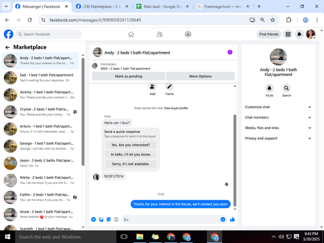Image resolution: width=324 pixels, height=243 pixels.
Task: Switch to the Freeimage.host tab
Action: click(223, 6)
